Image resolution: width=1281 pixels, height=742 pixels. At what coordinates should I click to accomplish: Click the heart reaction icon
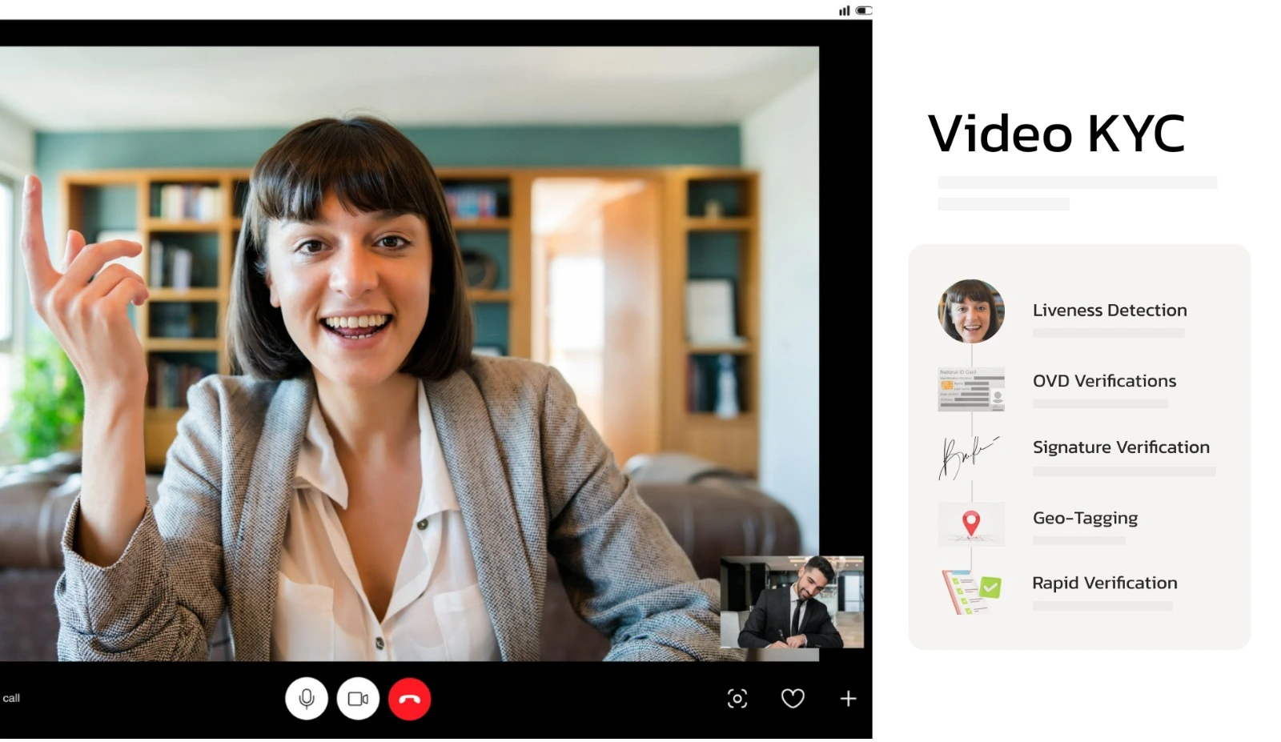click(x=792, y=699)
